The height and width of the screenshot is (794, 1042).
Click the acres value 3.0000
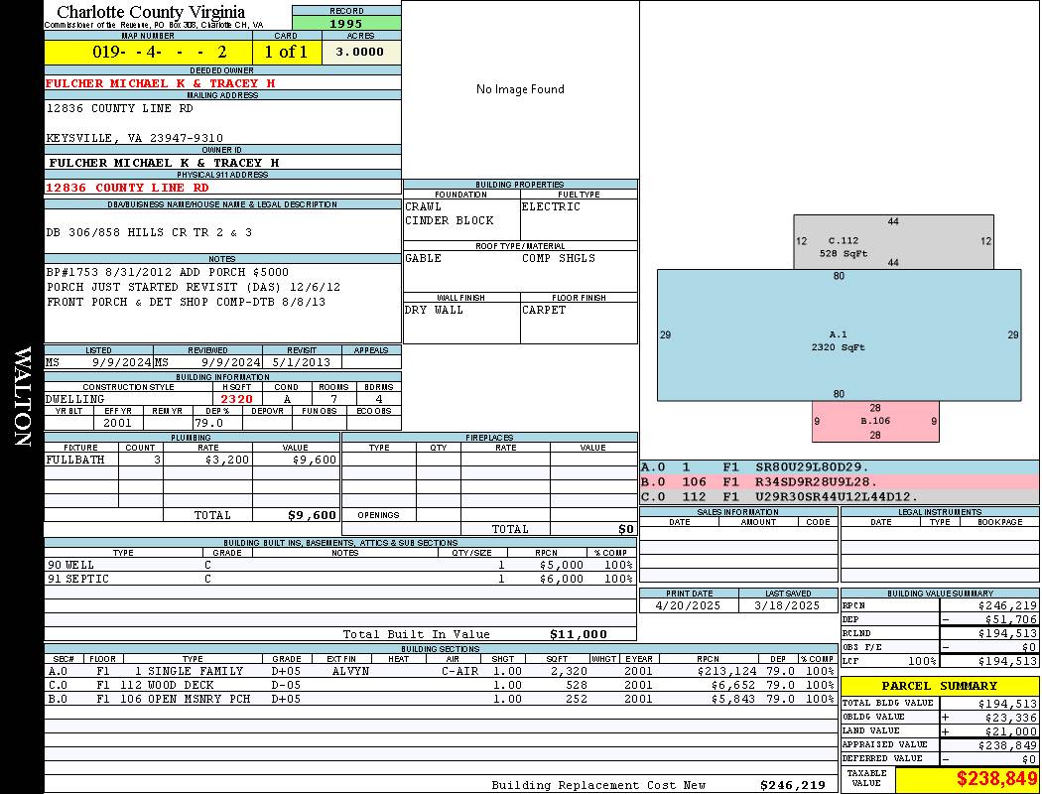coord(359,52)
